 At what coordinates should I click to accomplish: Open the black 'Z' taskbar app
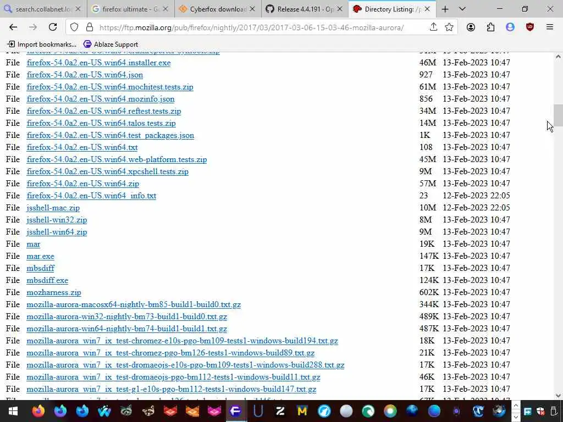pos(280,411)
